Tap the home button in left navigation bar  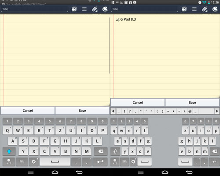click(55, 172)
